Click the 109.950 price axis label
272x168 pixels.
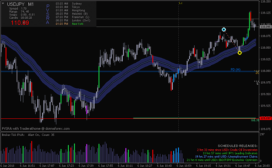pyautogui.click(x=265, y=94)
